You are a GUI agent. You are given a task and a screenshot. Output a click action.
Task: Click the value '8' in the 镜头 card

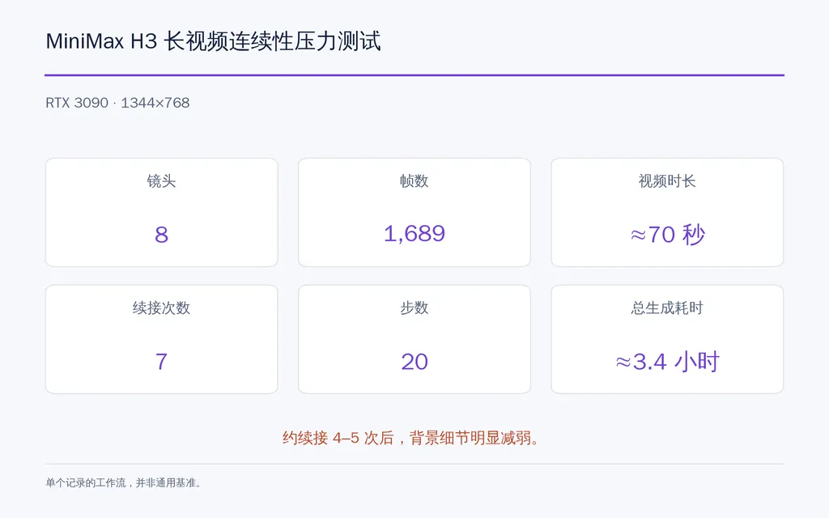161,234
